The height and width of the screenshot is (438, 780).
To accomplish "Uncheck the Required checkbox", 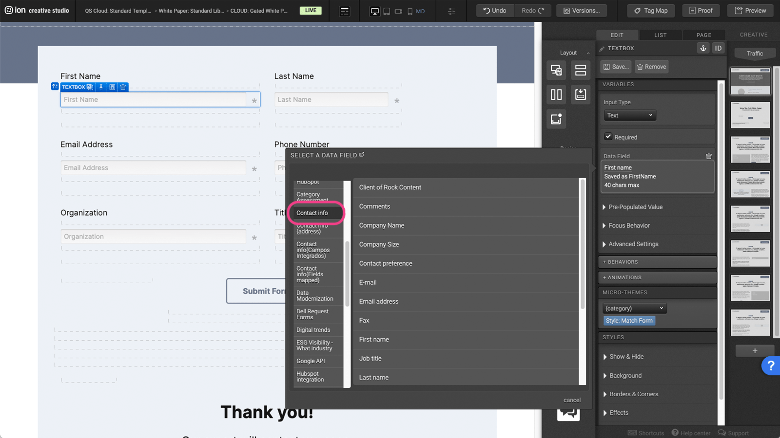I will pyautogui.click(x=608, y=137).
